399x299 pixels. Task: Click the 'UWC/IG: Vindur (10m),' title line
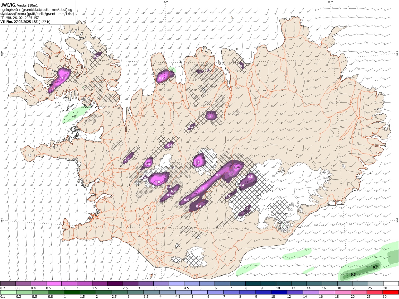point(19,5)
